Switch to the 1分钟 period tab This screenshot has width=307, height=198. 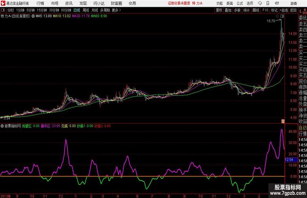tap(20, 10)
